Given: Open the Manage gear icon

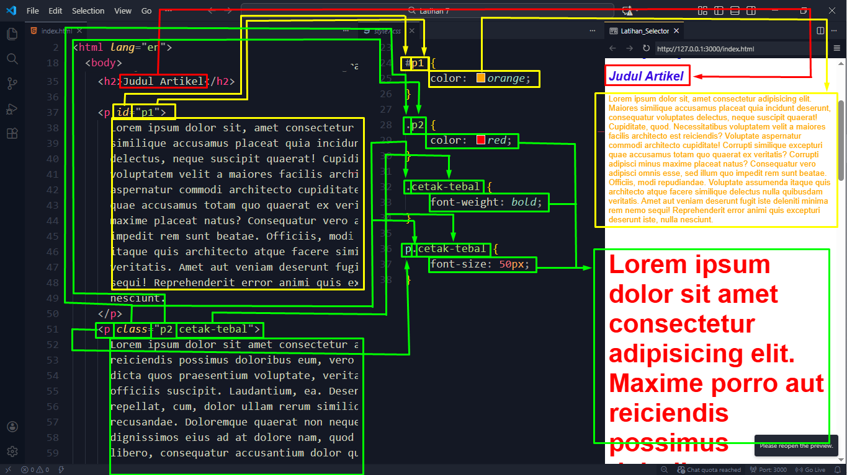Looking at the screenshot, I should point(12,451).
